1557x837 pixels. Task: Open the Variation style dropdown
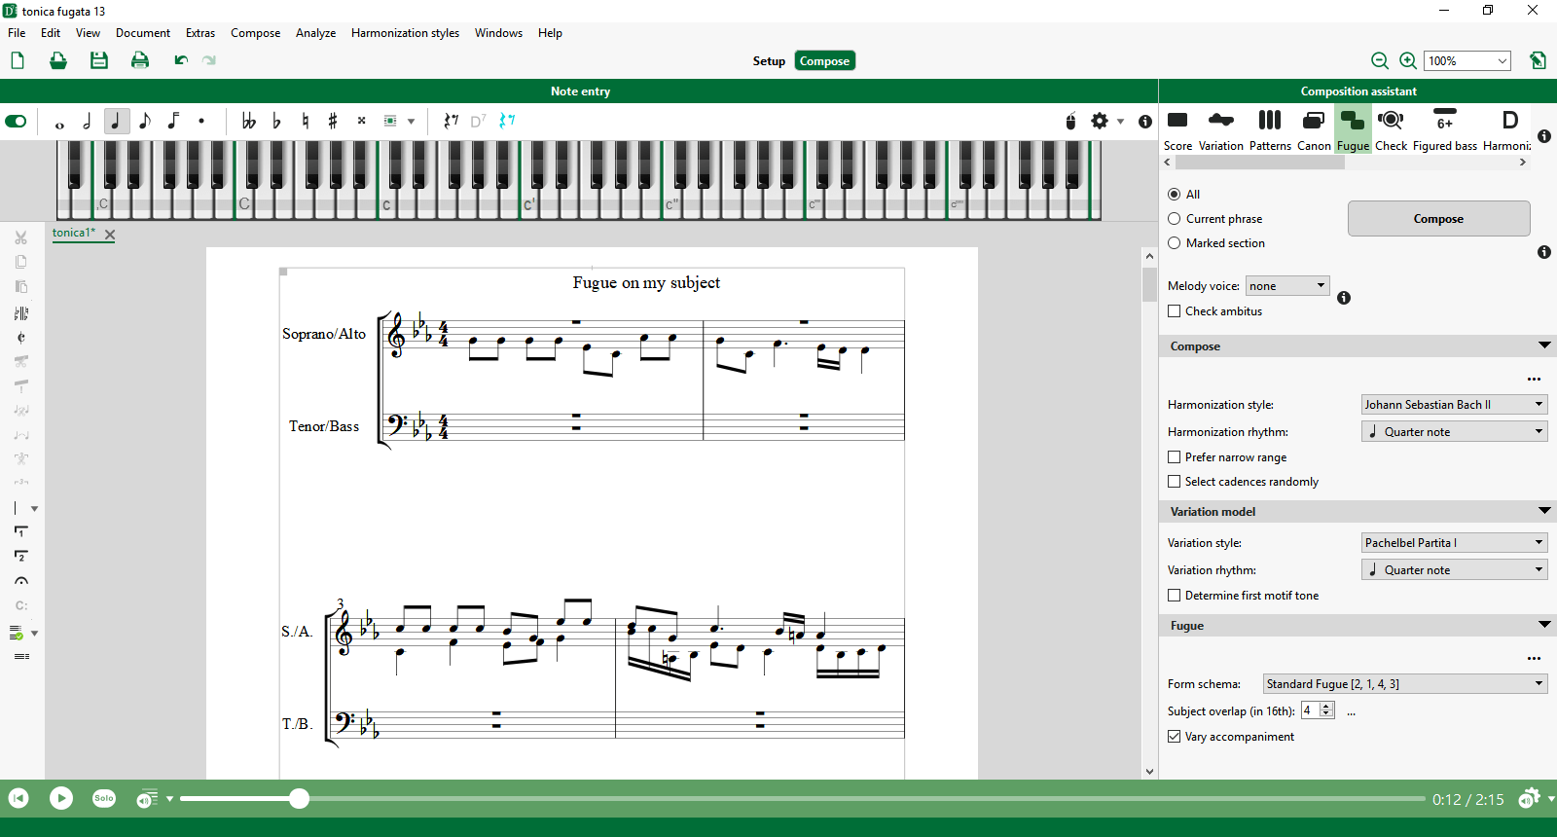(1454, 543)
